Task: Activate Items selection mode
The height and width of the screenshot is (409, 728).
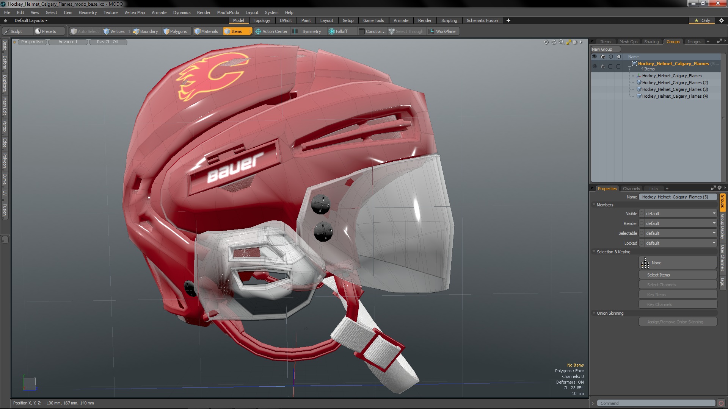Action: pos(237,31)
